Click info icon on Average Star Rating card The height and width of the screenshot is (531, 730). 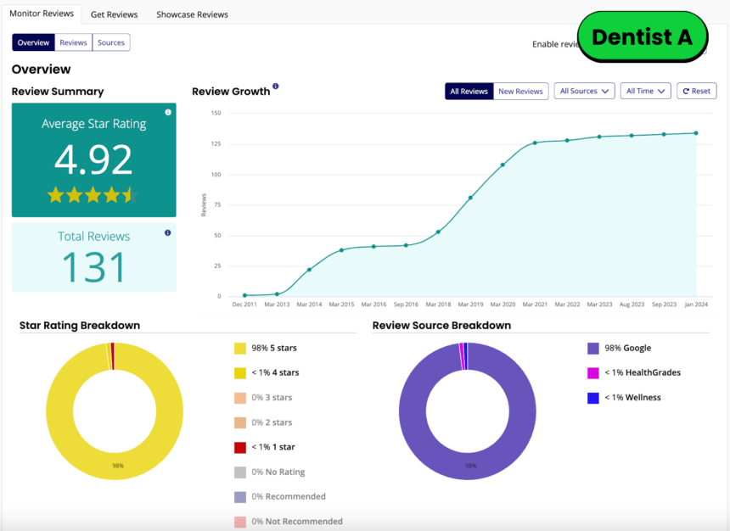[168, 112]
